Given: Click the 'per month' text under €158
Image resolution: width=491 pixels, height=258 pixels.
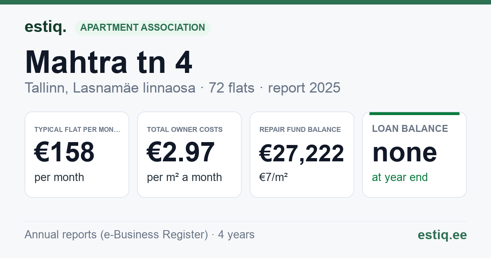Looking at the screenshot, I should pos(59,177).
